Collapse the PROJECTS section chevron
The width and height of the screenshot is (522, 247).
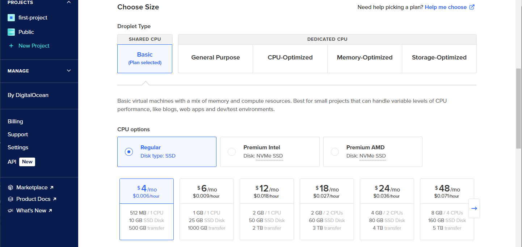pos(69,2)
